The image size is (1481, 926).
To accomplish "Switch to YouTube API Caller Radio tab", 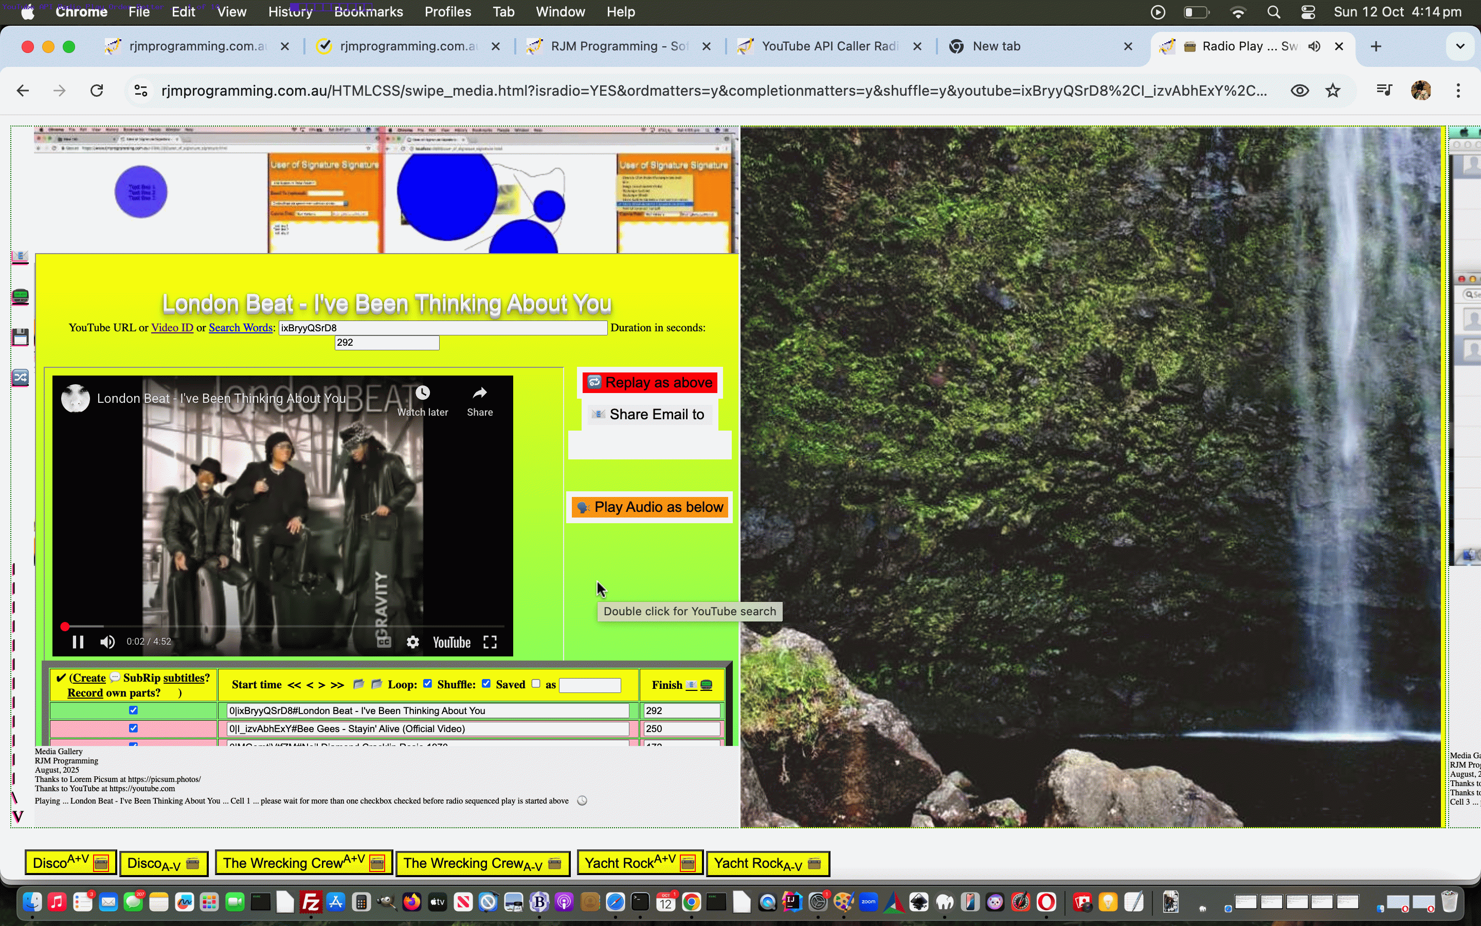I will [828, 46].
